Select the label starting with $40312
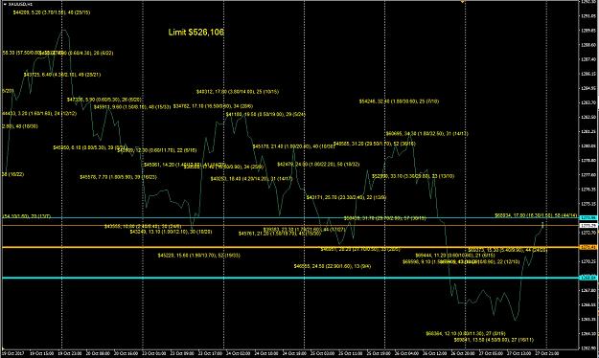Image resolution: width=599 pixels, height=358 pixels. [x=238, y=92]
